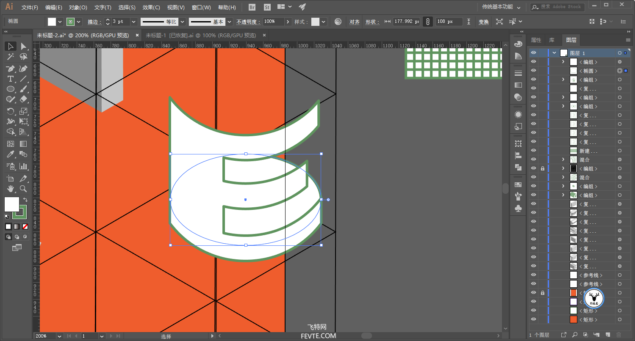Expand the first 编组 sublayer
The height and width of the screenshot is (341, 635).
(563, 62)
